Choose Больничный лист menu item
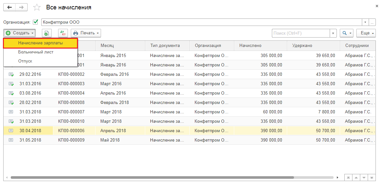The image size is (382, 183). 36,52
